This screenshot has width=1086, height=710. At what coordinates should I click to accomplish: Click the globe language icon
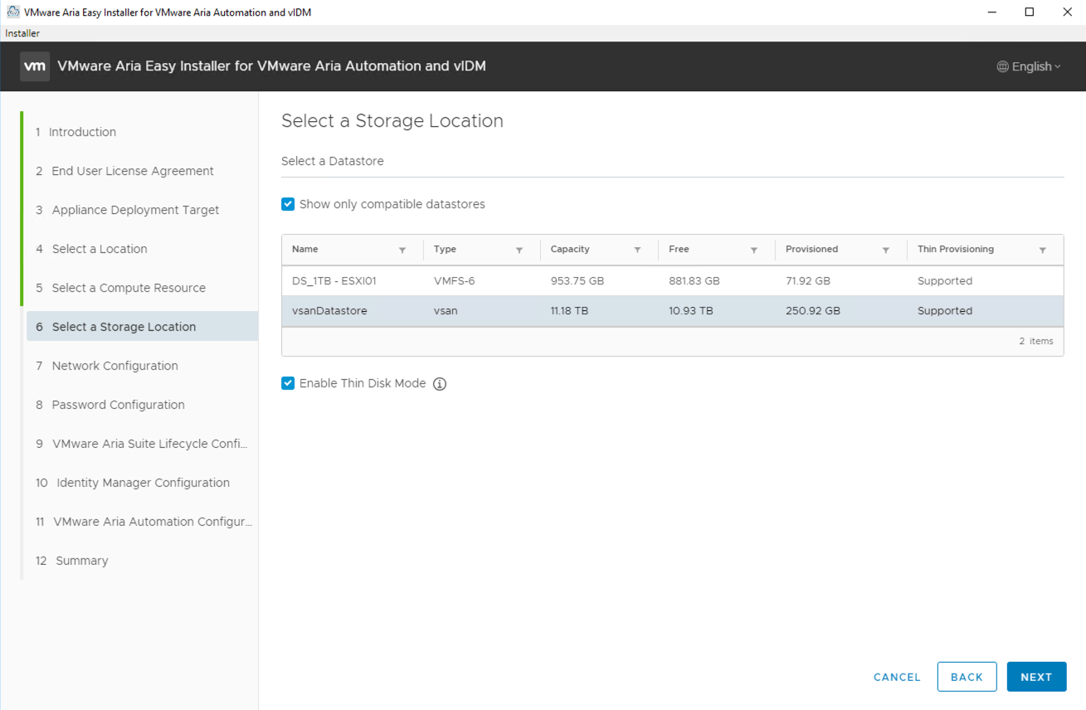point(1002,66)
